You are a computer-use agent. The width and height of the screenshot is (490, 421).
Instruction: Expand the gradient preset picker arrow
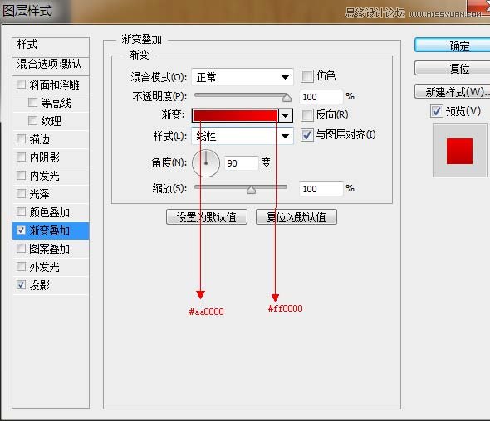click(285, 115)
